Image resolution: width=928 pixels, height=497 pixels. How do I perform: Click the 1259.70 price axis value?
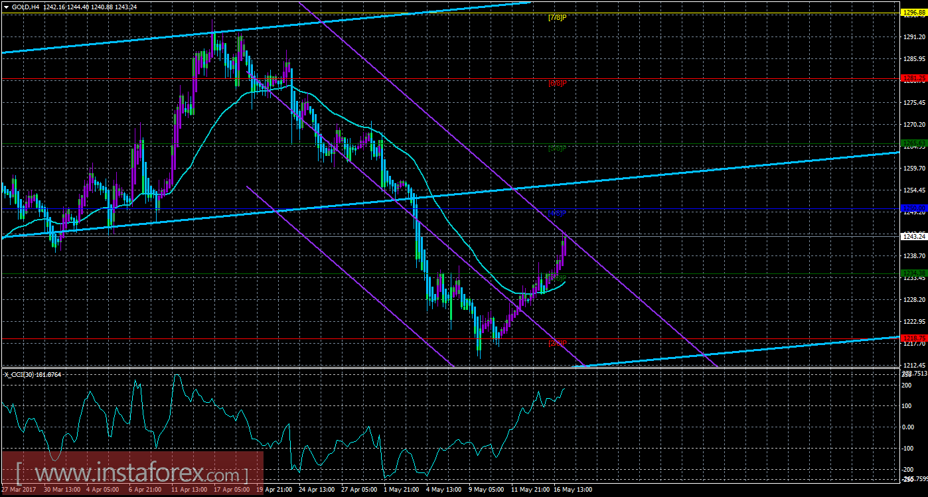pos(914,169)
